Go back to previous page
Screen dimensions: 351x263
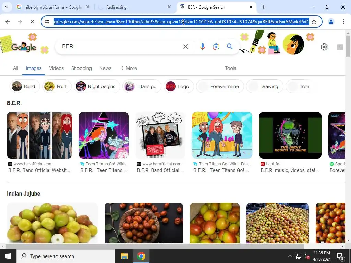[8, 22]
